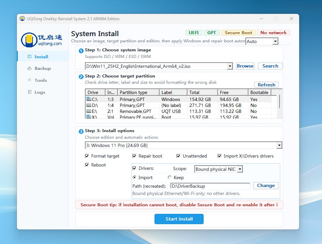Click the 1:3 index cell
The image size is (322, 244).
tap(110, 99)
